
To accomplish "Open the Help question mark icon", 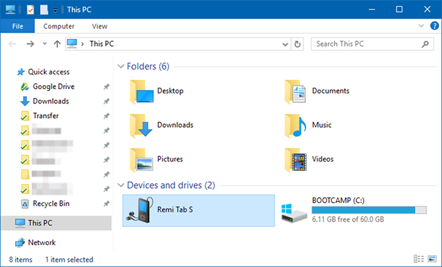I will click(434, 26).
